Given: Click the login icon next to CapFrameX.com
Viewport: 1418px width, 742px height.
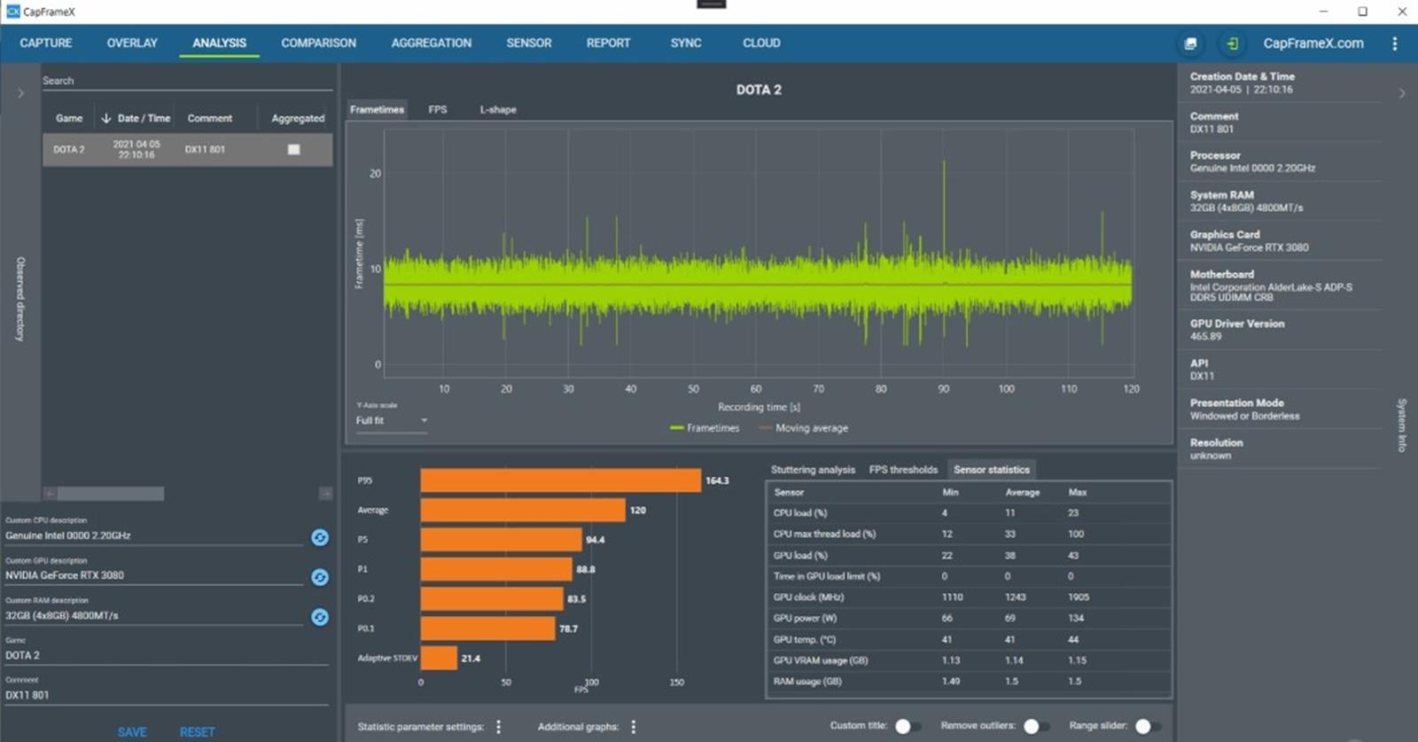Looking at the screenshot, I should click(x=1232, y=43).
